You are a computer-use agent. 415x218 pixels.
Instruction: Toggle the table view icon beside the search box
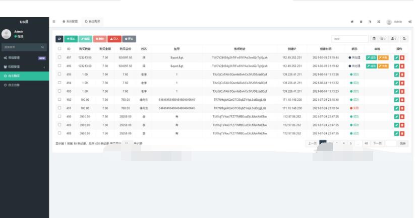374,39
